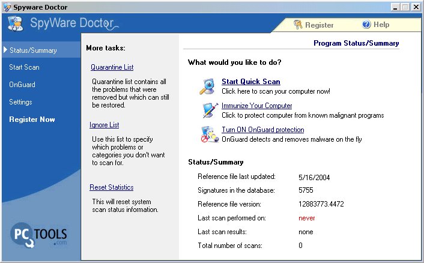Click the 'Program Status/Summary' heading

click(356, 43)
